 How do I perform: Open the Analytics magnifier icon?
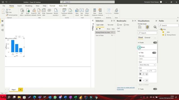[155, 27]
